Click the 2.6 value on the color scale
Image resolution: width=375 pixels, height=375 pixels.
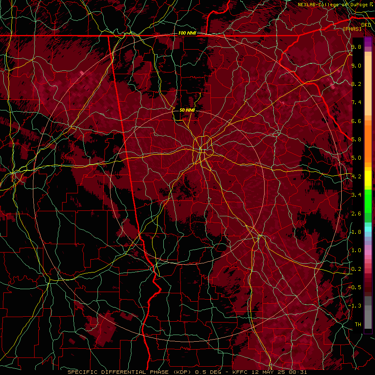pos(356,213)
